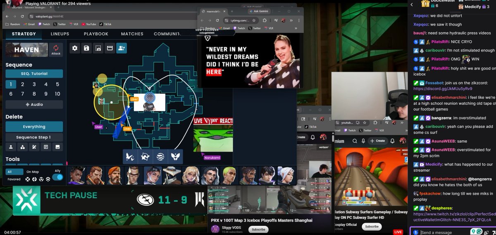Open new tab in image browser window

pos(233,11)
